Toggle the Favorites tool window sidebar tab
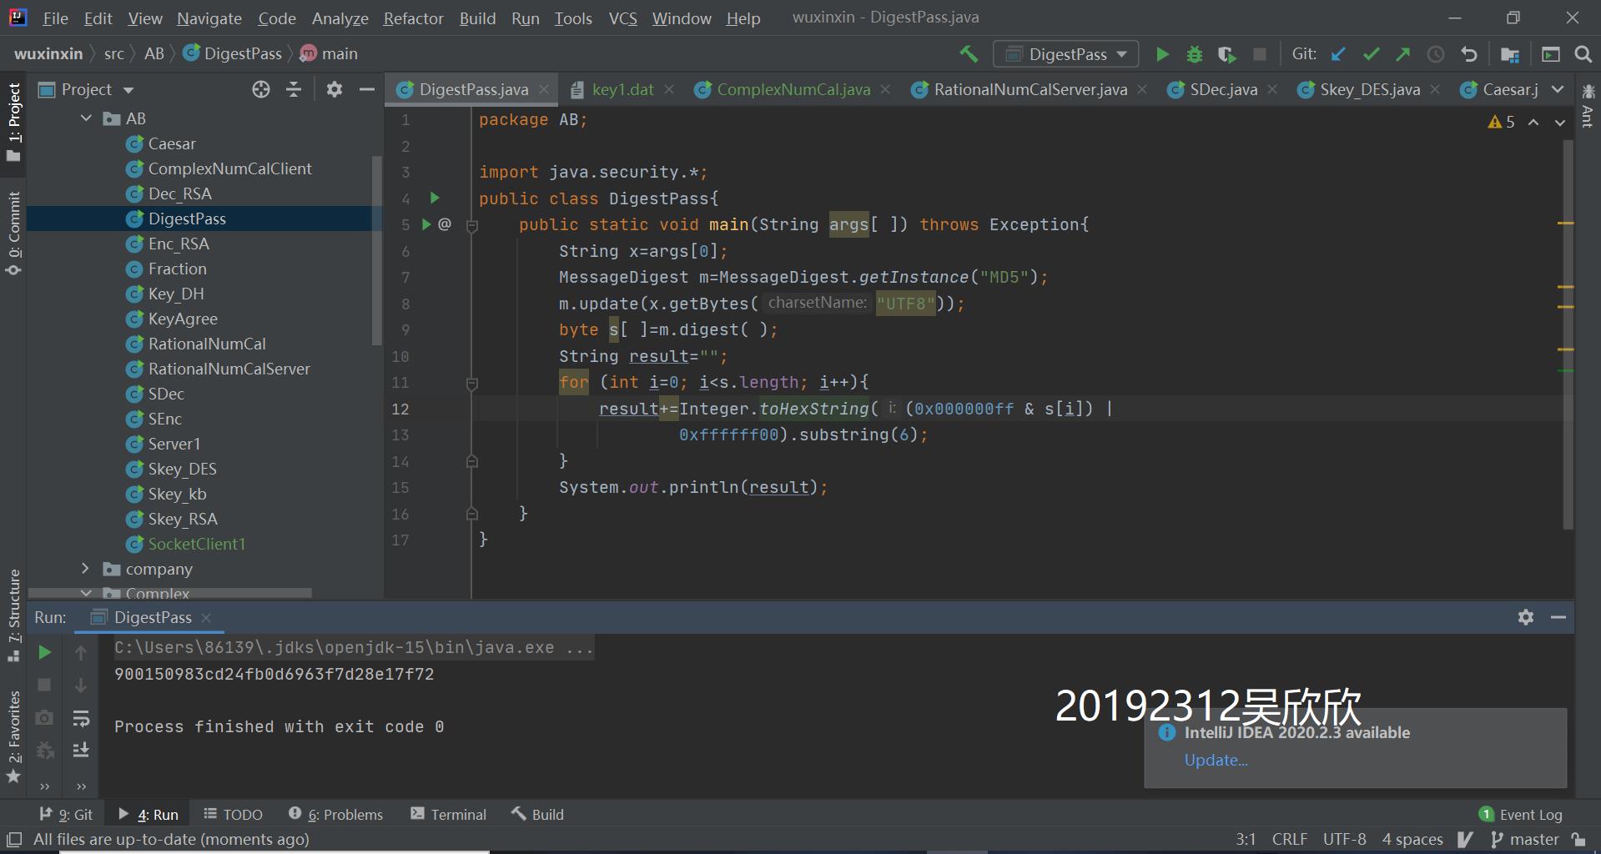Image resolution: width=1601 pixels, height=854 pixels. click(13, 736)
